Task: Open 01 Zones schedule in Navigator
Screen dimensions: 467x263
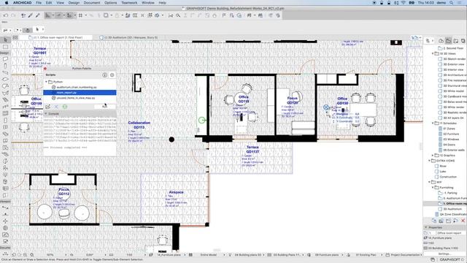Action: pyautogui.click(x=449, y=129)
